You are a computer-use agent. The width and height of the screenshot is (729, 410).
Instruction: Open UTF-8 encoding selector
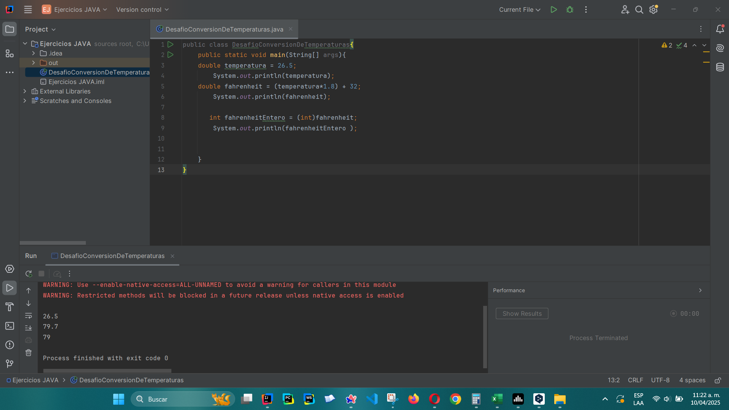(660, 380)
